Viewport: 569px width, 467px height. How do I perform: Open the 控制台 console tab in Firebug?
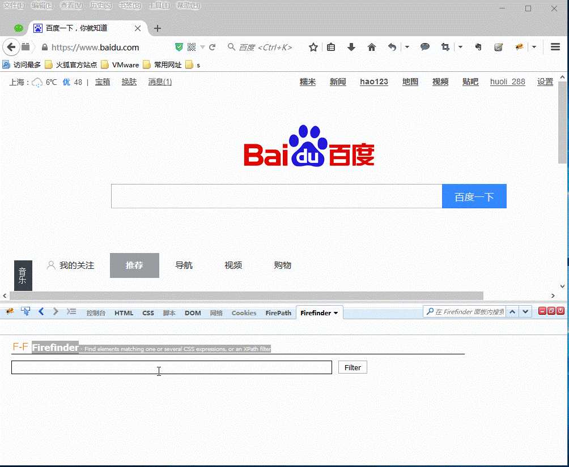coord(96,313)
